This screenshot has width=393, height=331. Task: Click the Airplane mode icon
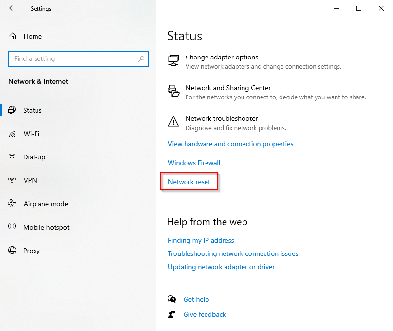point(13,204)
